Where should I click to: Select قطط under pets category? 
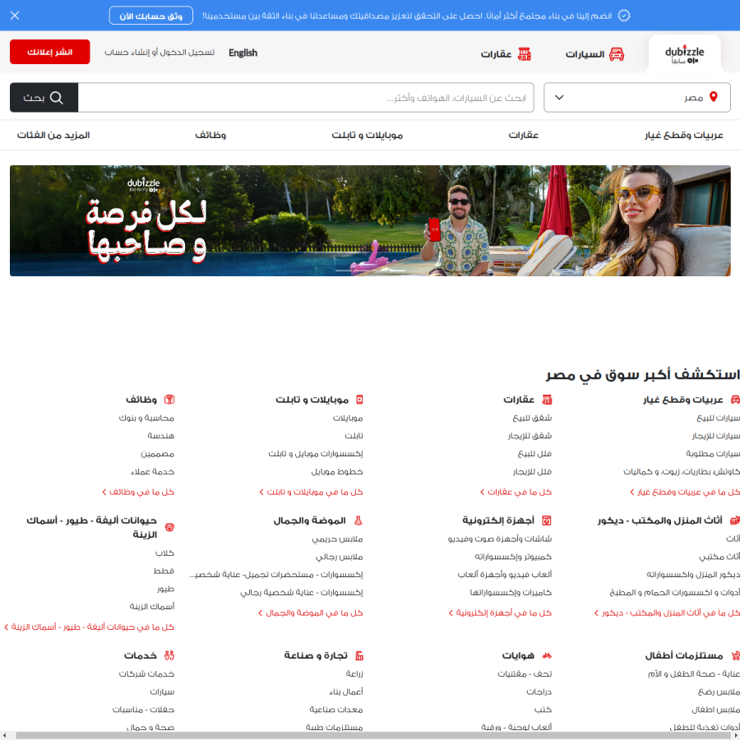click(x=164, y=571)
